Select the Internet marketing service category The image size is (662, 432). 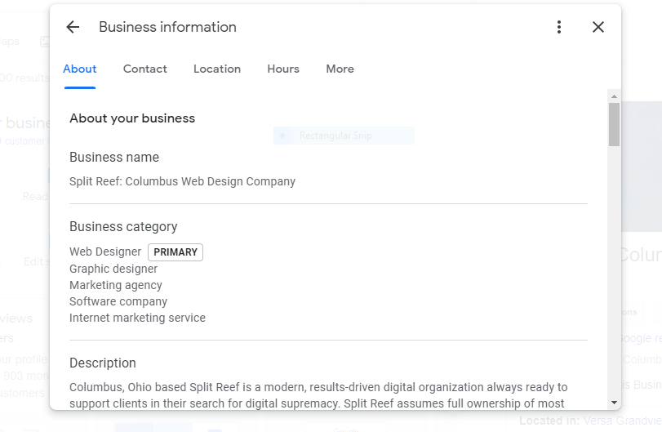(137, 318)
